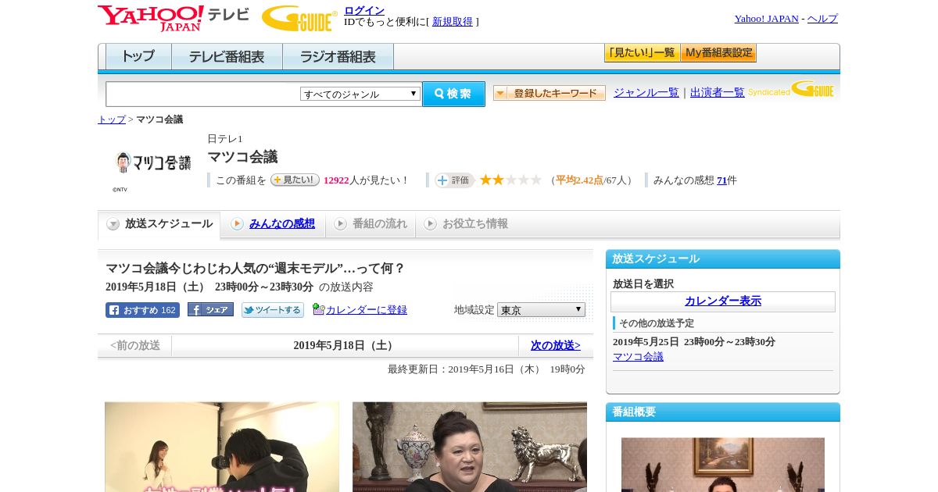Viewport: 938px width, 492px height.
Task: Click the マツコ会議 program logo image
Action: pos(152,162)
